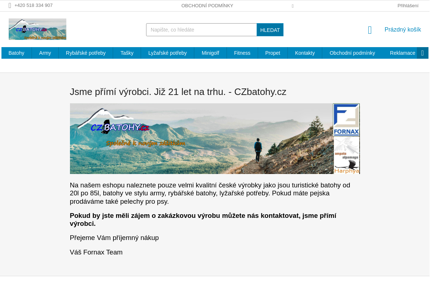This screenshot has height=290, width=435.
Task: Open the Batohy menu
Action: (16, 53)
